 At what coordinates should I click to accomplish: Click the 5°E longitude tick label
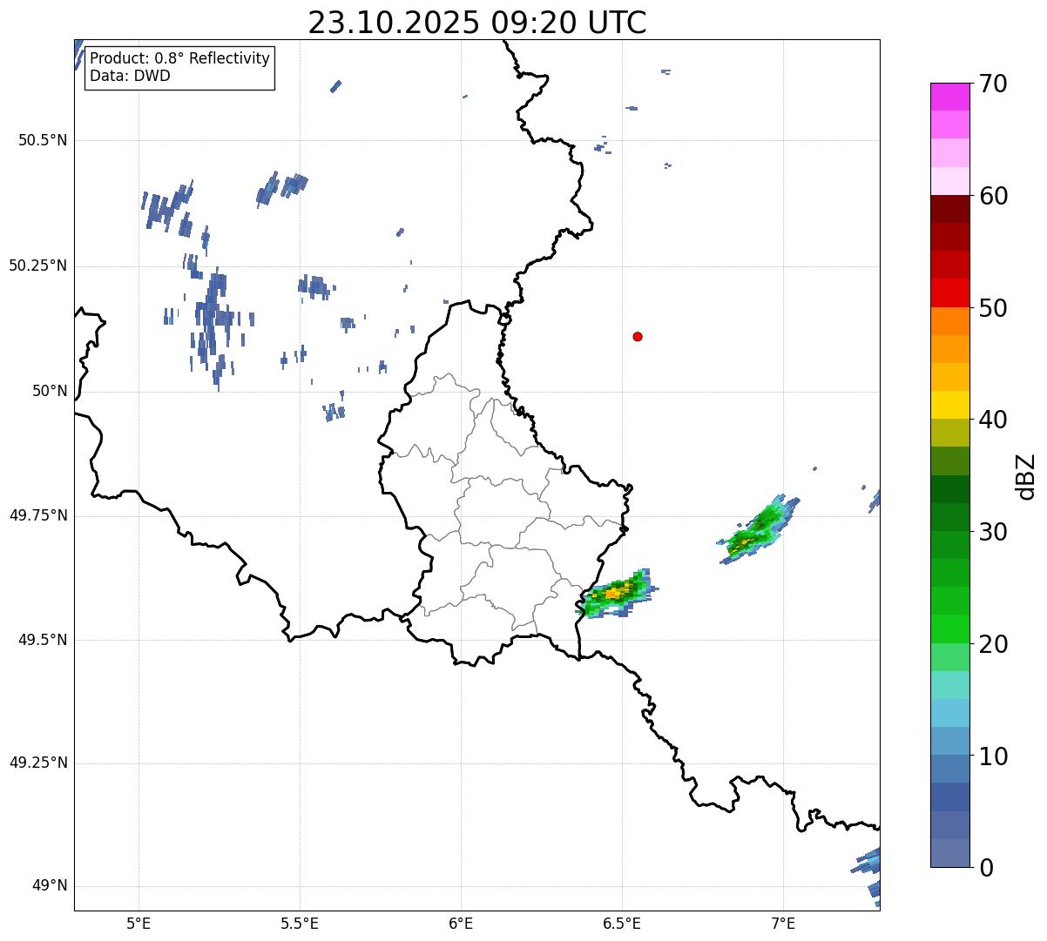tap(138, 923)
